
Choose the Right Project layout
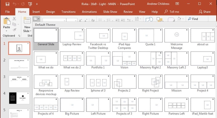tap(150, 83)
